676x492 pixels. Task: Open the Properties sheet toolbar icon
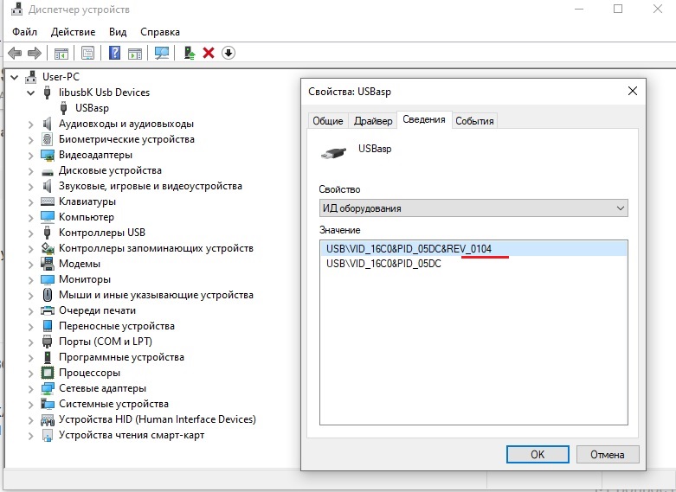click(87, 53)
